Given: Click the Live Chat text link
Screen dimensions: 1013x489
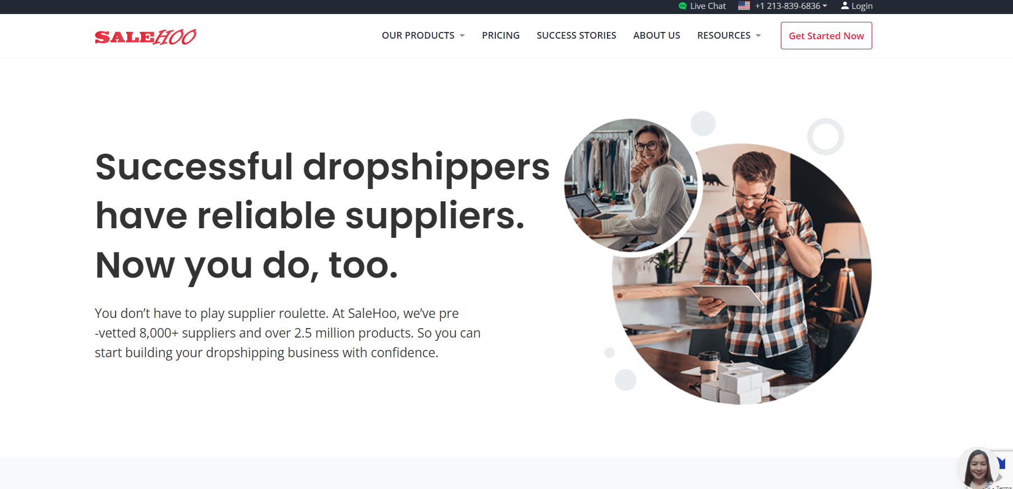Looking at the screenshot, I should [708, 6].
